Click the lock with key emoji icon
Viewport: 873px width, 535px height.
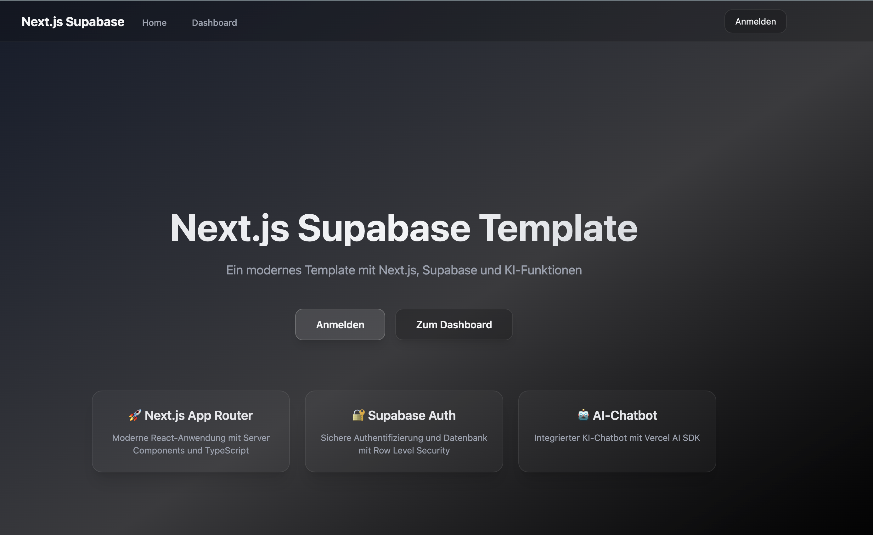[x=358, y=415]
